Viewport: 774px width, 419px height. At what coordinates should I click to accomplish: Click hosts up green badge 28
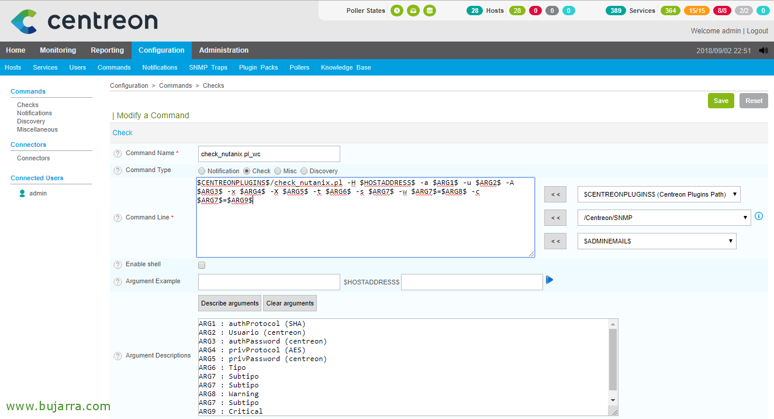click(517, 11)
